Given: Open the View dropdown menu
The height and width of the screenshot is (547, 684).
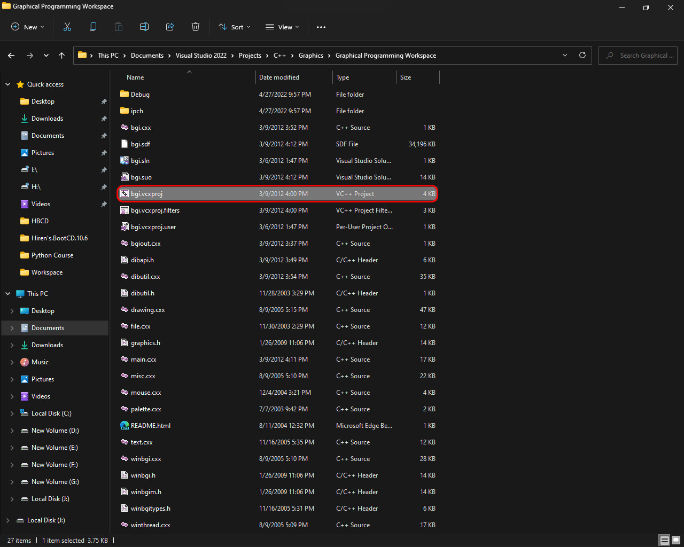Looking at the screenshot, I should [282, 27].
